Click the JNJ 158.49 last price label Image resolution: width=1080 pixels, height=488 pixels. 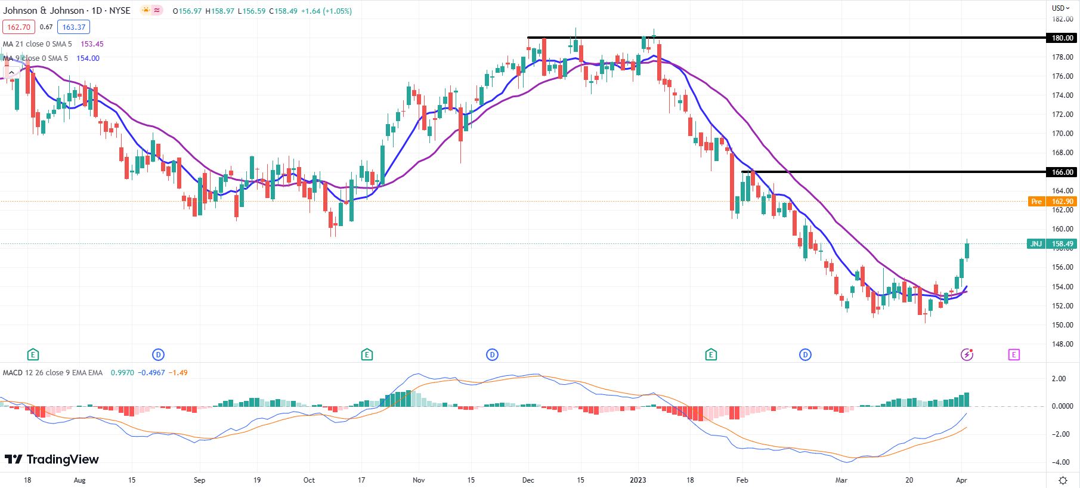point(1053,243)
